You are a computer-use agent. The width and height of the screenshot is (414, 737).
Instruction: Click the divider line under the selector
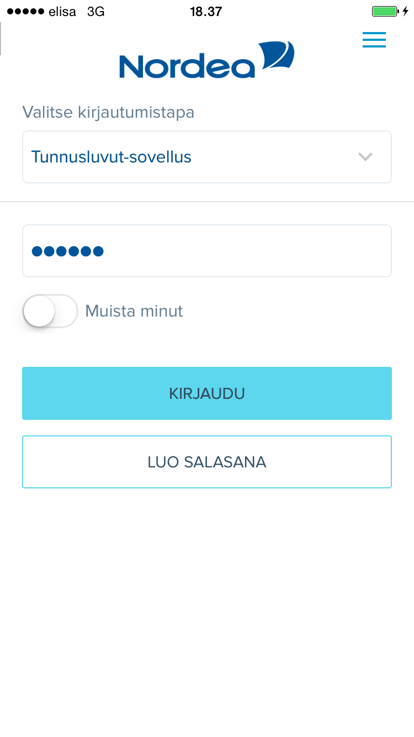(207, 202)
